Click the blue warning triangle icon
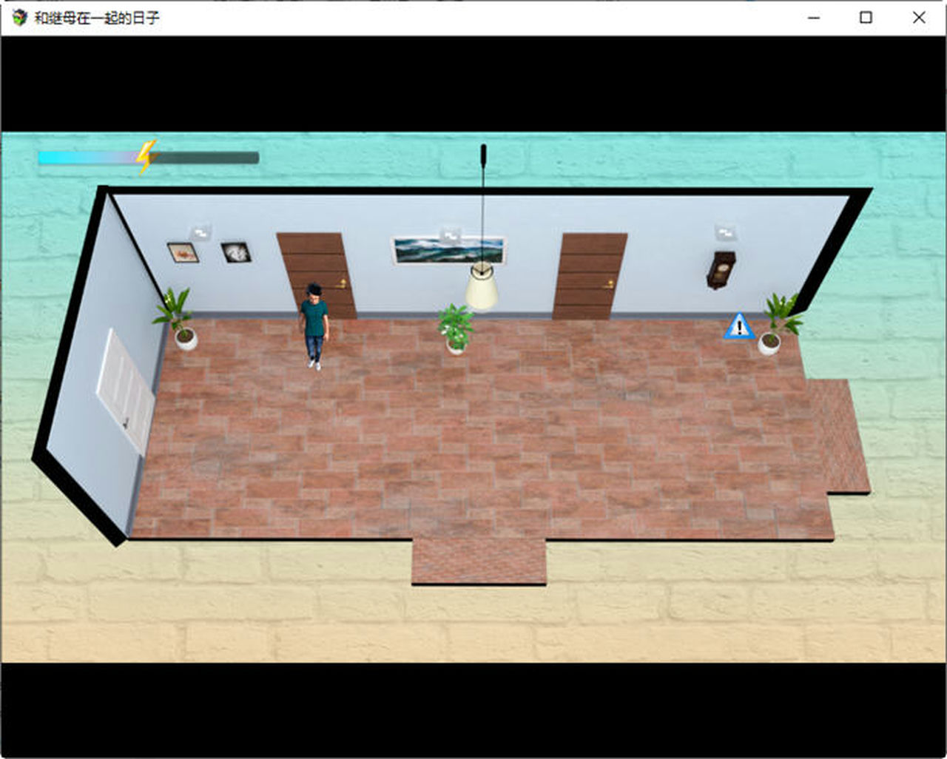The height and width of the screenshot is (759, 947). (738, 327)
